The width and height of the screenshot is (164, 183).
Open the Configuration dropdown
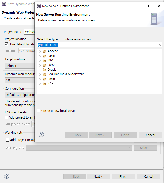(19, 95)
